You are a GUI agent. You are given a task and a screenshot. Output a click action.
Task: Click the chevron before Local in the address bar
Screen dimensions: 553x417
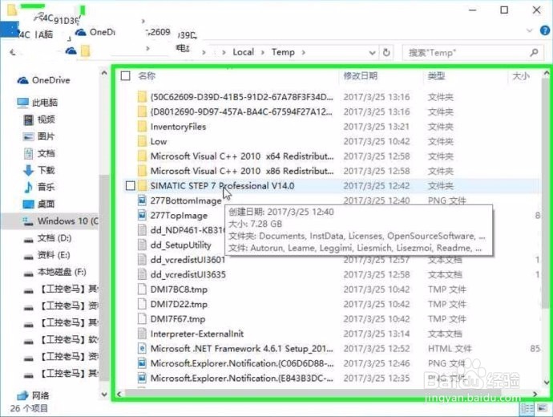[x=224, y=53]
